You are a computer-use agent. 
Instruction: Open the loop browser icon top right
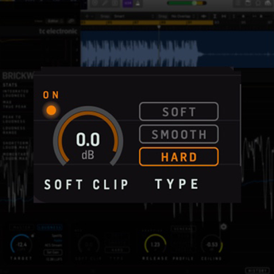[258, 3]
